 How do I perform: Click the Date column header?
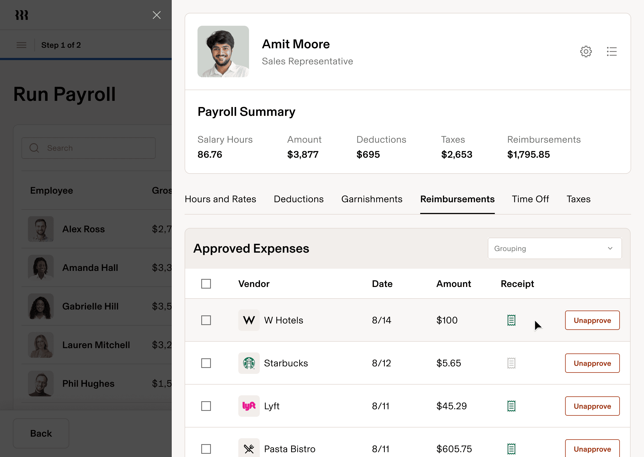click(382, 284)
